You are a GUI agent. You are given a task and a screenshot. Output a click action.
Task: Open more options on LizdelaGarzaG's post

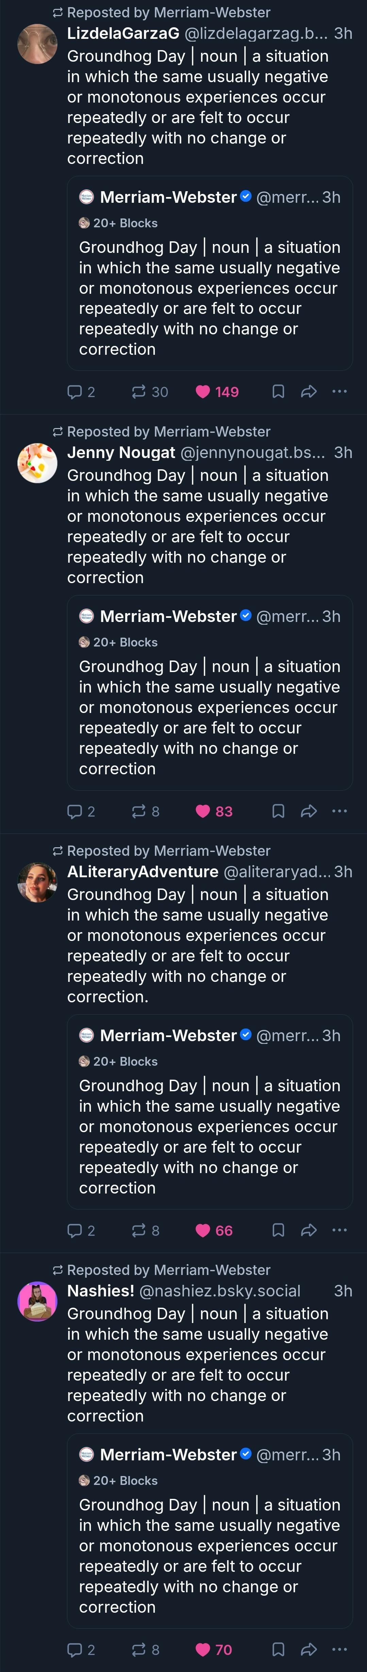tap(340, 391)
